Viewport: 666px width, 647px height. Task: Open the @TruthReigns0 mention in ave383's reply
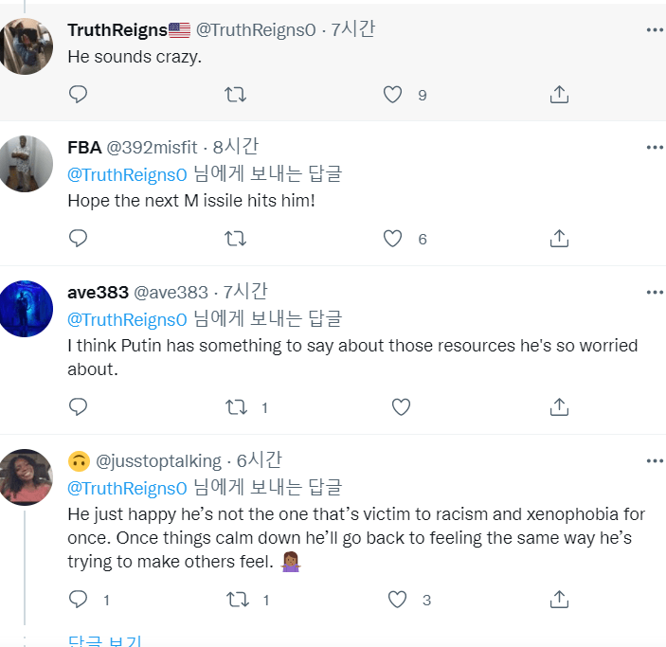coord(127,319)
